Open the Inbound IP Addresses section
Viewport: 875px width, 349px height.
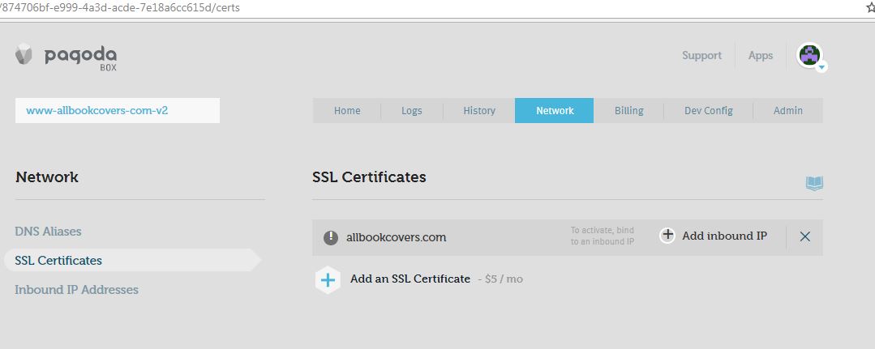pyautogui.click(x=76, y=290)
